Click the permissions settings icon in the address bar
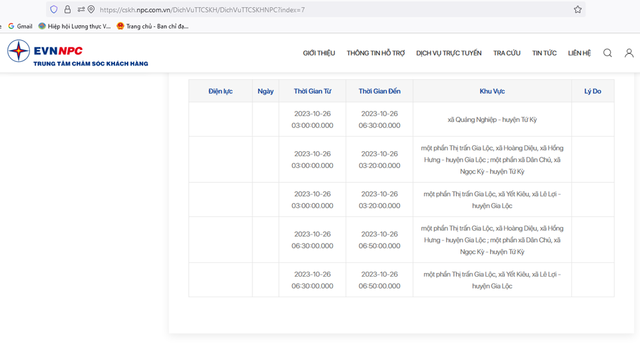The width and height of the screenshot is (640, 351). 81,9
